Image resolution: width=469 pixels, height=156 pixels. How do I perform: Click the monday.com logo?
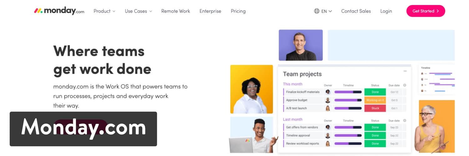pyautogui.click(x=59, y=11)
